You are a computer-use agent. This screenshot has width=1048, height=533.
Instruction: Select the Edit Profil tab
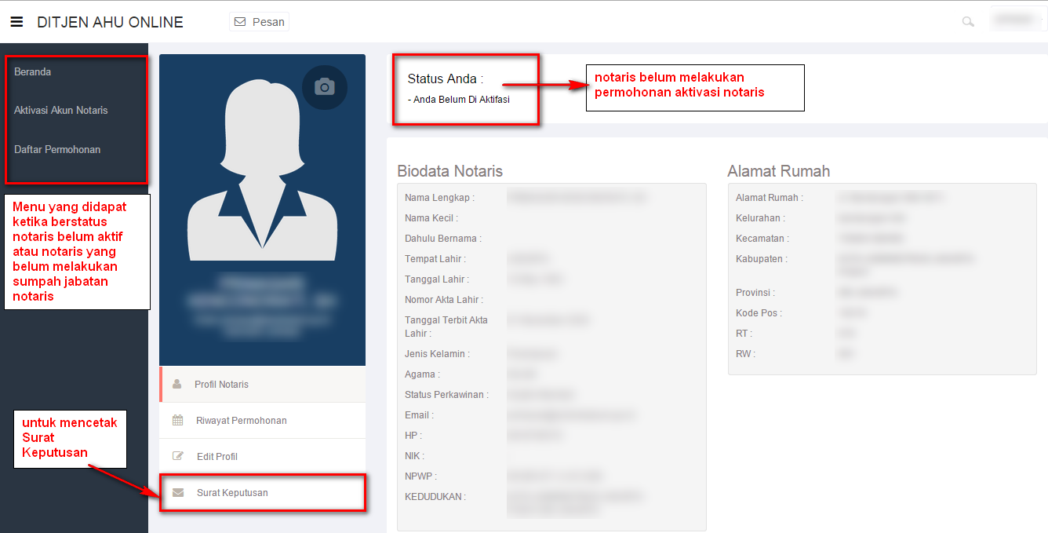tap(217, 457)
